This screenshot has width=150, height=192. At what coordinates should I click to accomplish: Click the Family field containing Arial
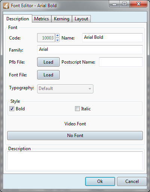(90, 50)
